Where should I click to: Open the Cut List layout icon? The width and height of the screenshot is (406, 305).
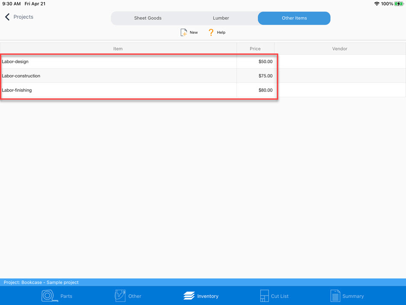click(264, 296)
